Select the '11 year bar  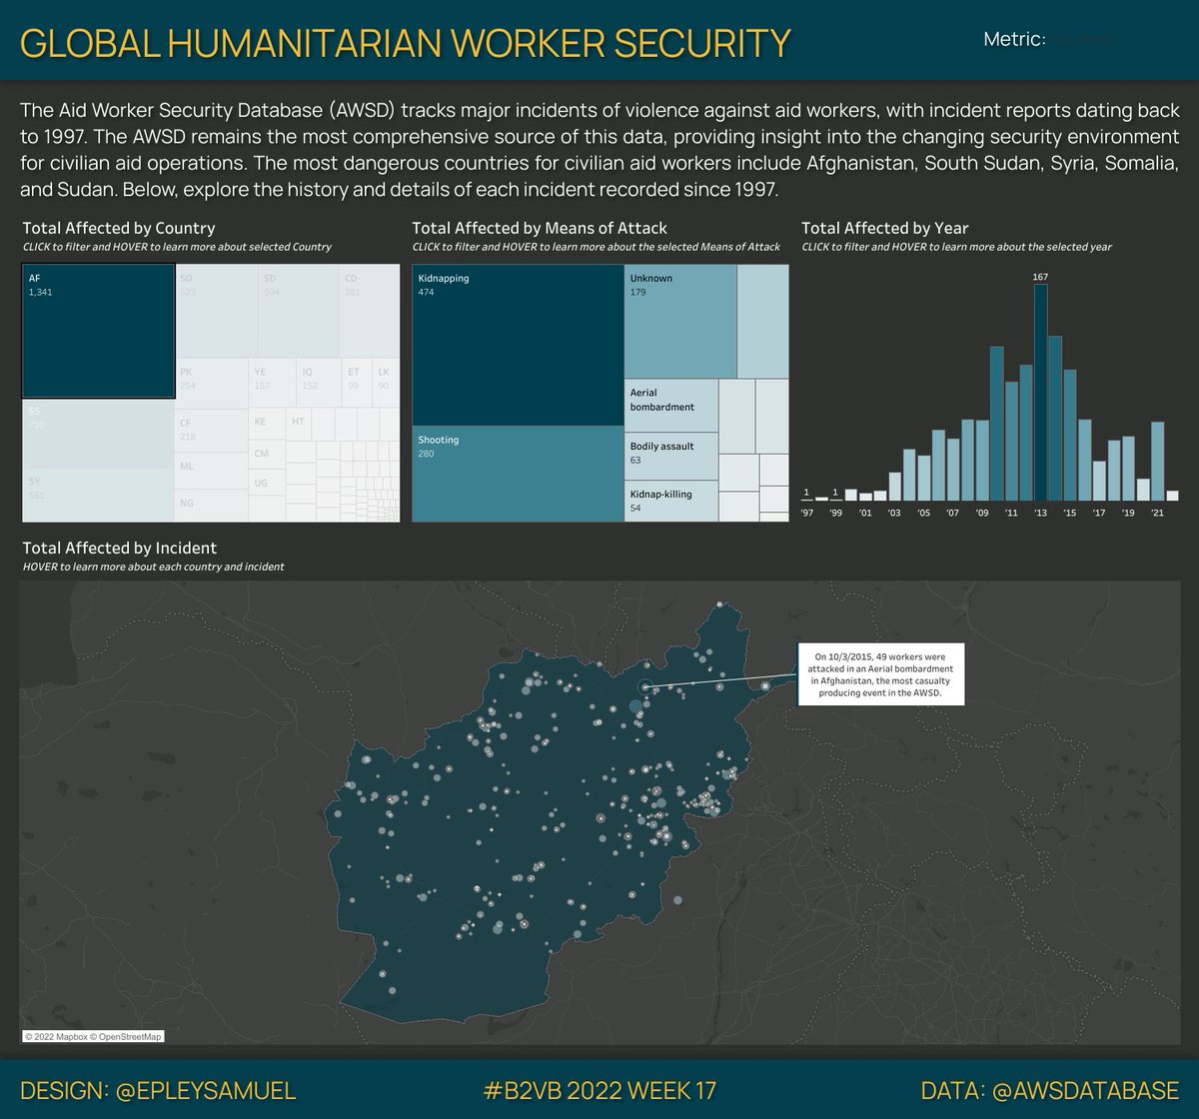(1011, 441)
